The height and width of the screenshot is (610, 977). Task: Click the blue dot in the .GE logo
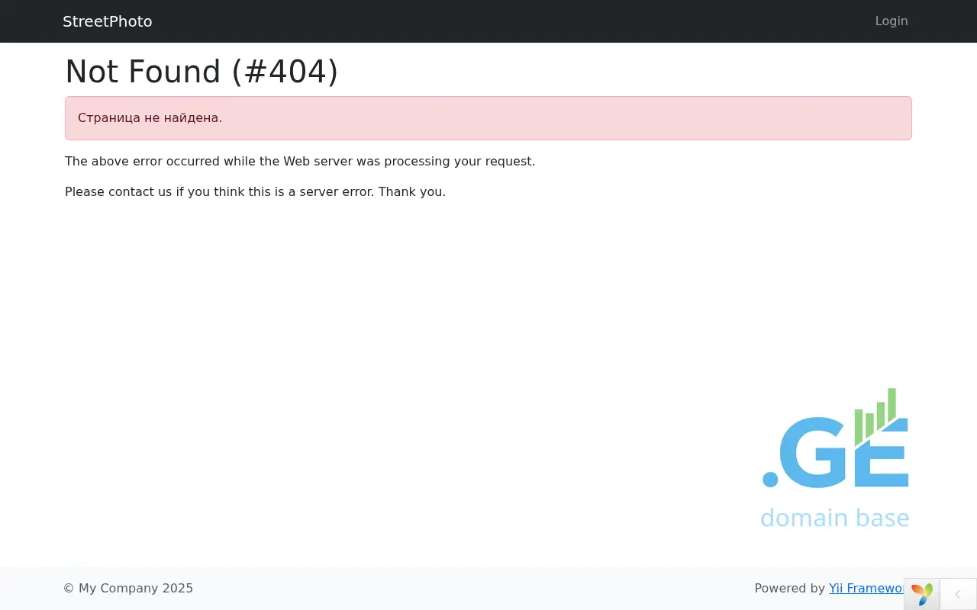pyautogui.click(x=770, y=479)
